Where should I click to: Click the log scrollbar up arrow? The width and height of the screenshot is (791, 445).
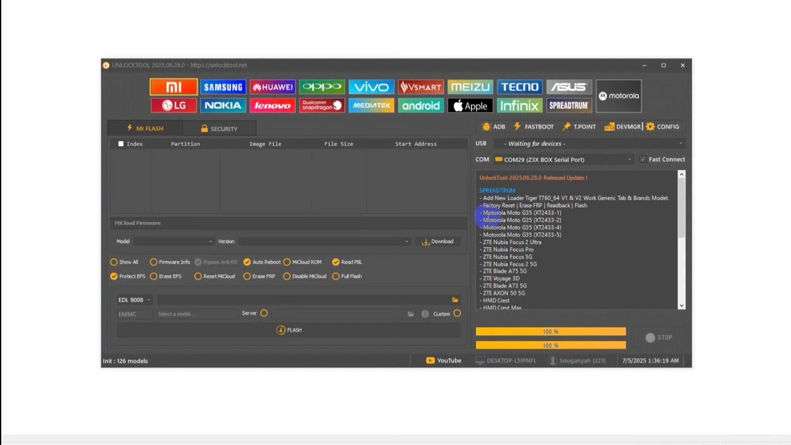point(682,175)
